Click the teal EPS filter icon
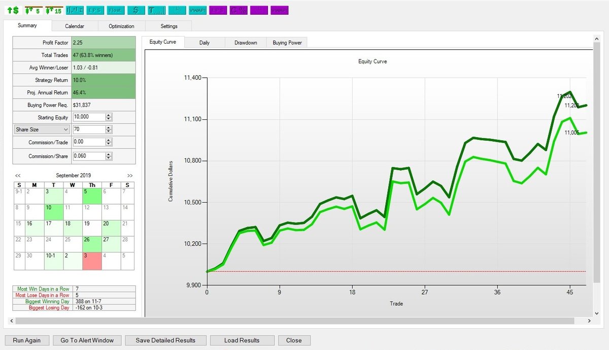The height and width of the screenshot is (350, 609). point(95,10)
